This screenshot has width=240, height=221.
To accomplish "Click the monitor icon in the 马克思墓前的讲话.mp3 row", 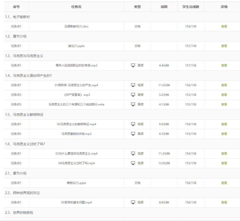I will tap(133, 134).
